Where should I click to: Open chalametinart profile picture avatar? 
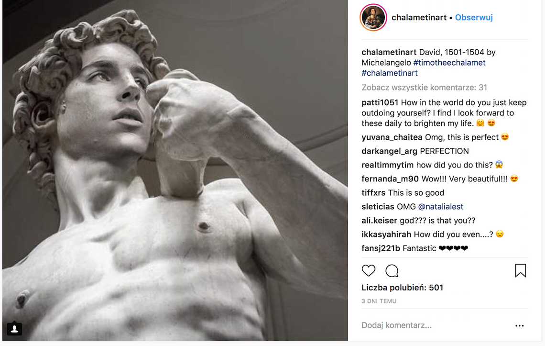[x=373, y=18]
